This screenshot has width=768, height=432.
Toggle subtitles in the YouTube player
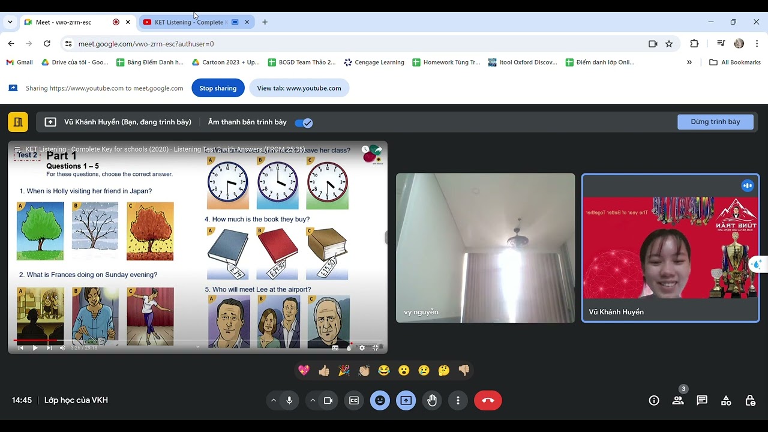pos(335,347)
